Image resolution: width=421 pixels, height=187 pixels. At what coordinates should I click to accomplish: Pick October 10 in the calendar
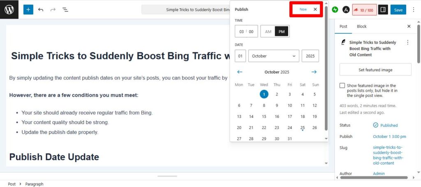coord(290,105)
